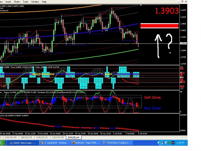This screenshot has width=201, height=151.
Task: Open the FXCM Micro Trading Station taskbar button
Action: 117,143
